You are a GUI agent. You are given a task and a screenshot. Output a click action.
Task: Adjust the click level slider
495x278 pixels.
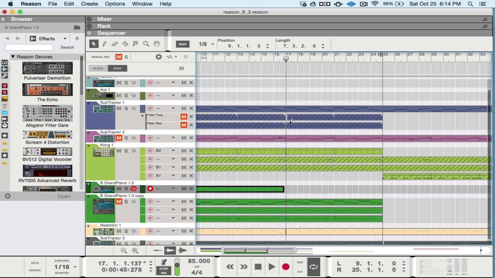tap(177, 267)
